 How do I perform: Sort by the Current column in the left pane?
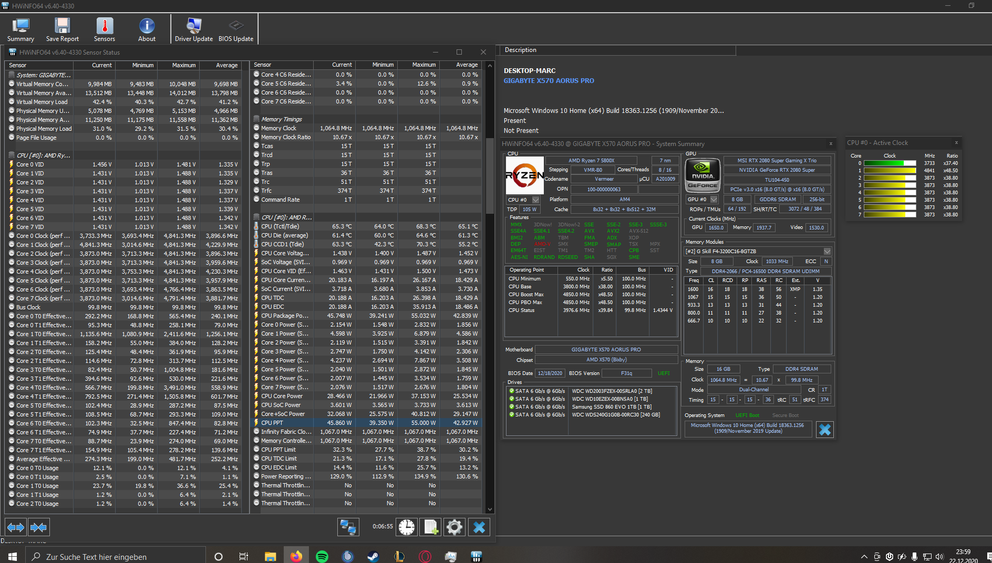94,65
